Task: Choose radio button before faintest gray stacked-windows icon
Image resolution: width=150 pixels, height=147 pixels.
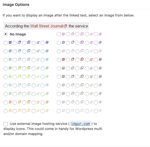Action: pyautogui.click(x=59, y=111)
